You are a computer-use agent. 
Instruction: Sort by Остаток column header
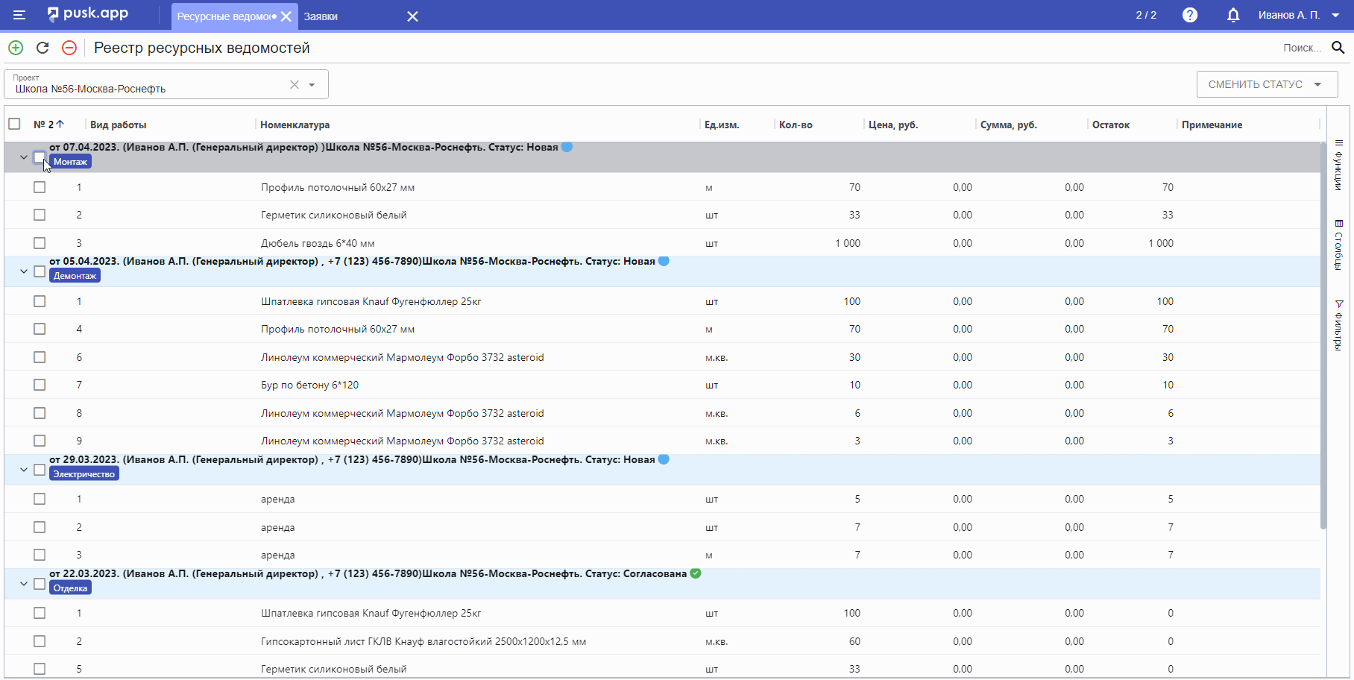point(1111,125)
